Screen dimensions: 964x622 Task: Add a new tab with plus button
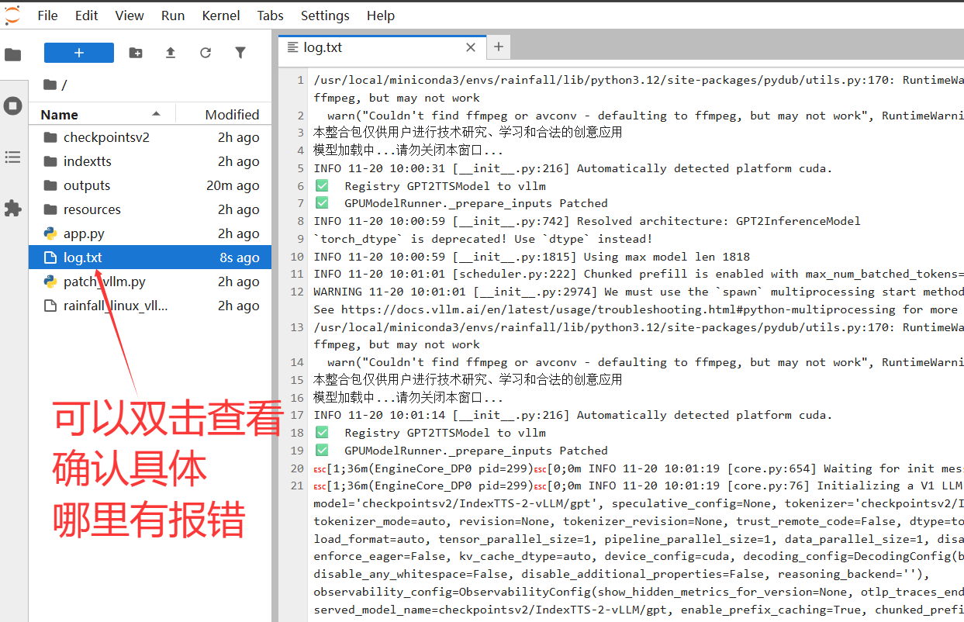tap(498, 47)
